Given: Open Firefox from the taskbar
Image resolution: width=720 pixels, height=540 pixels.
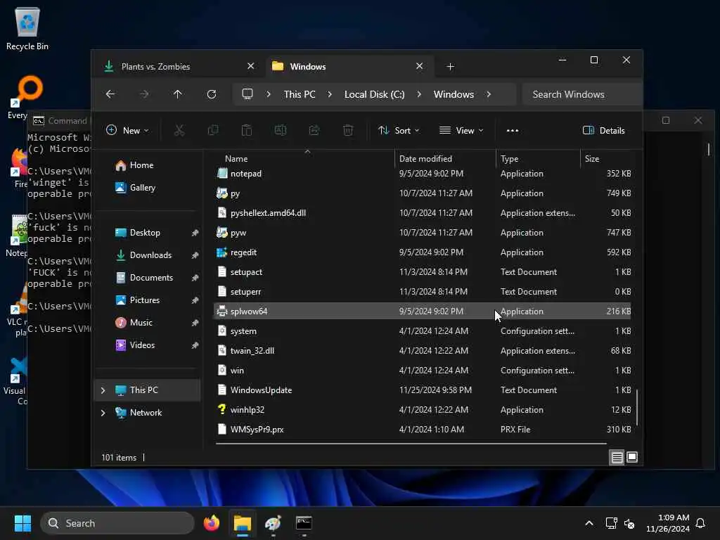Looking at the screenshot, I should click(x=212, y=523).
